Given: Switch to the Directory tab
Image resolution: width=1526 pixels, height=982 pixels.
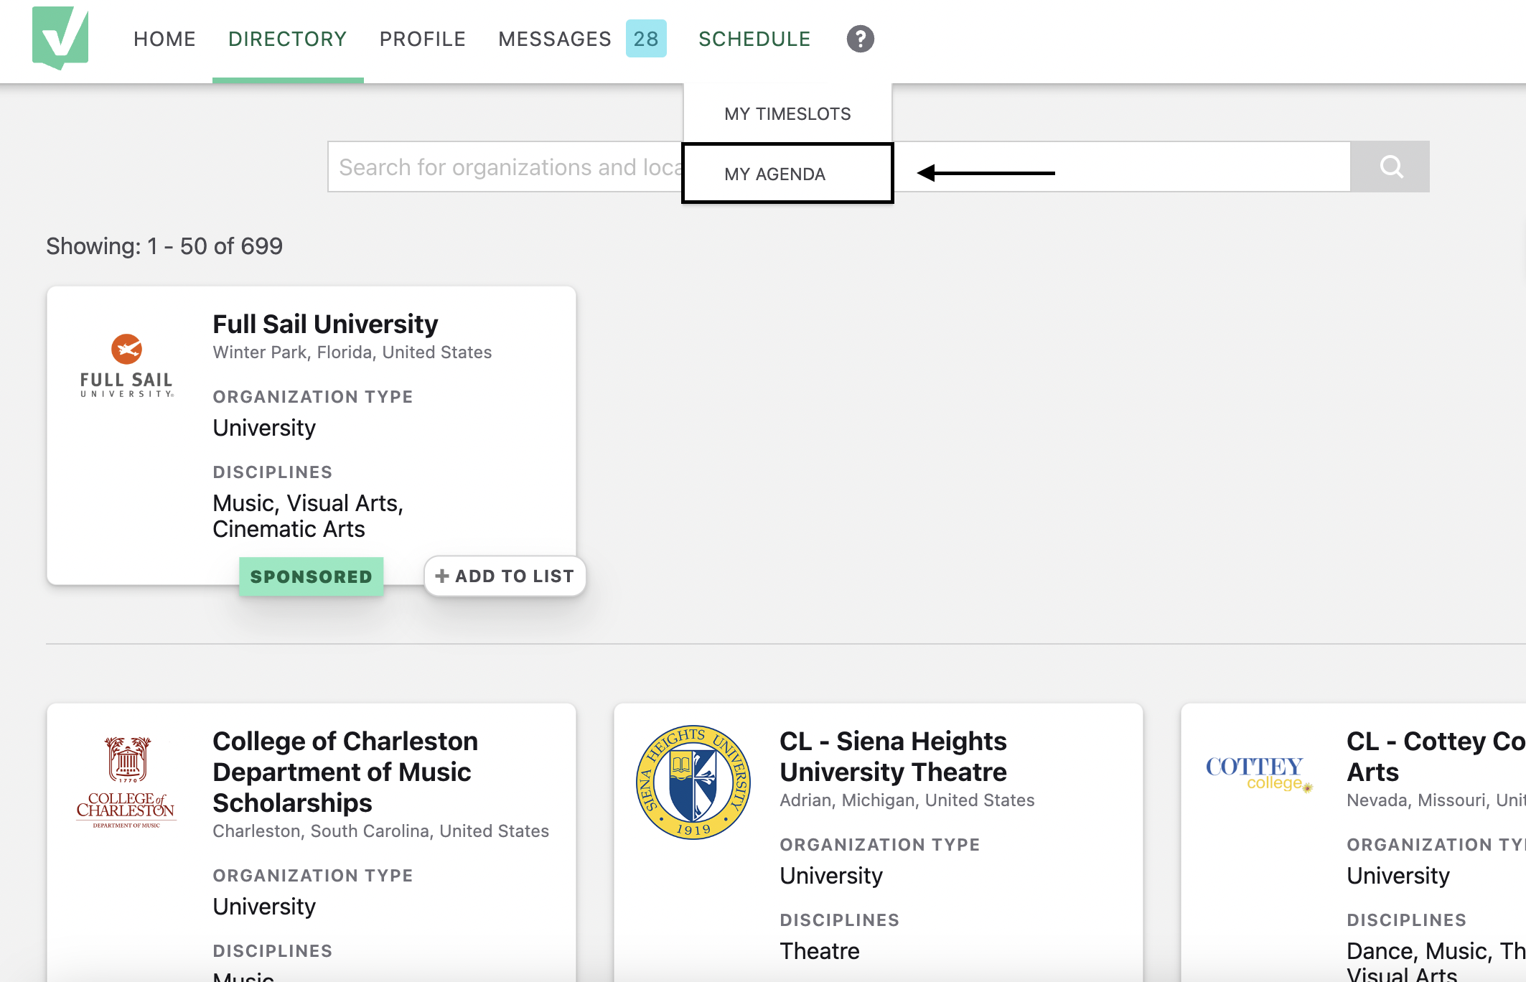Looking at the screenshot, I should (x=288, y=39).
